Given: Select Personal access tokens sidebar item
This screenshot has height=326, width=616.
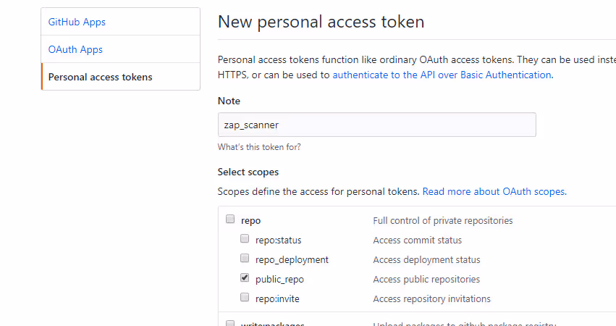Looking at the screenshot, I should point(120,77).
